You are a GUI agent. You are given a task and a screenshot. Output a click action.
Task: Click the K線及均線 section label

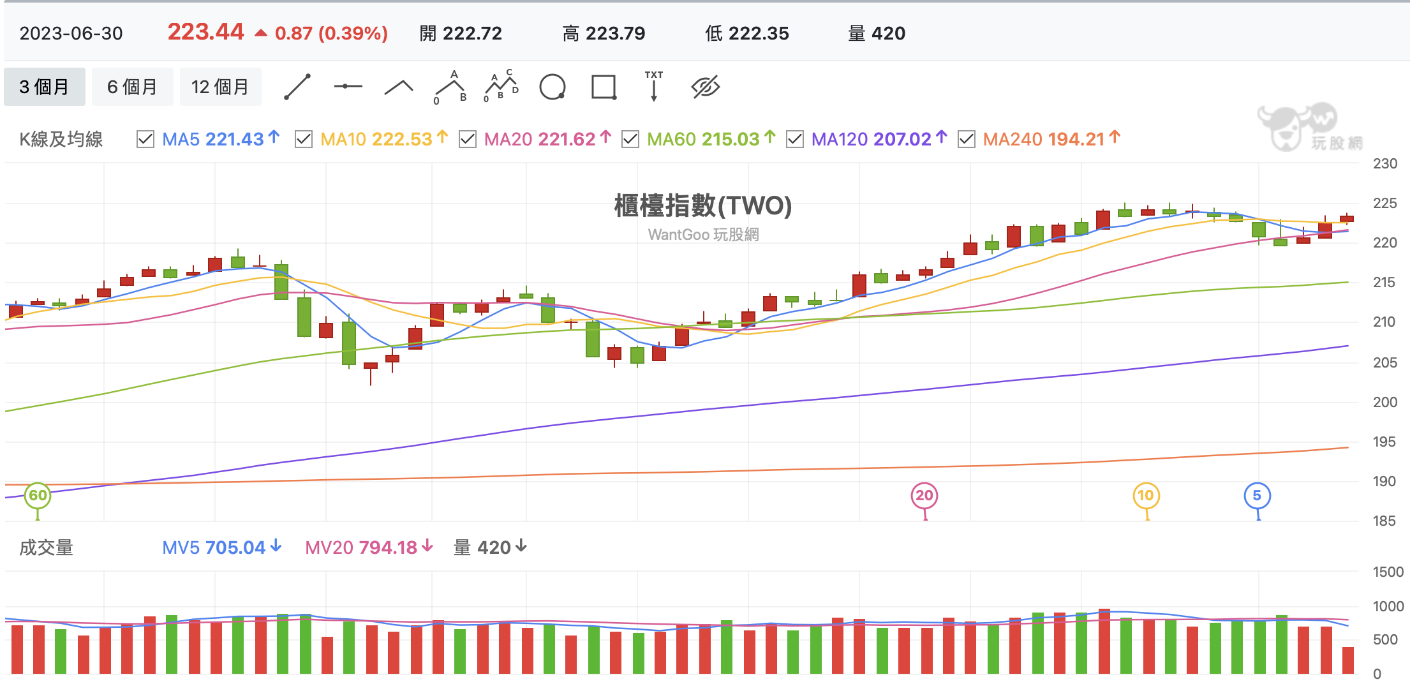tap(61, 139)
